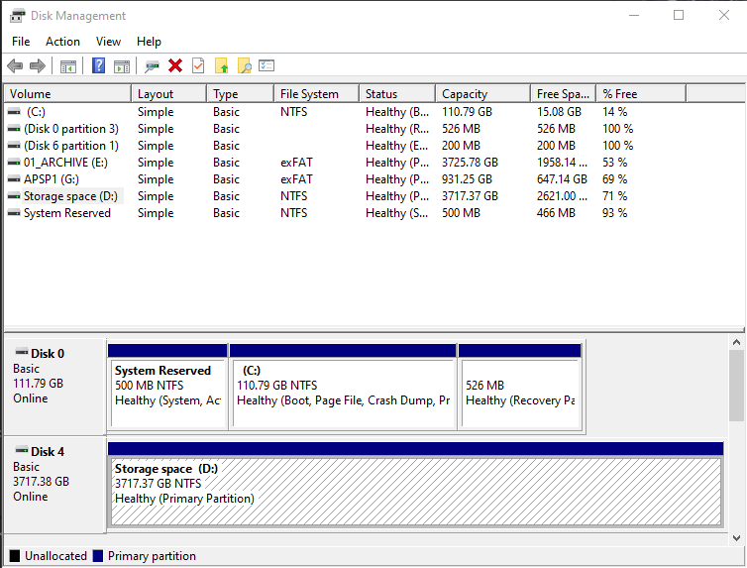Image resolution: width=747 pixels, height=568 pixels.
Task: Click the disk pane scroll down arrow
Action: point(736,538)
